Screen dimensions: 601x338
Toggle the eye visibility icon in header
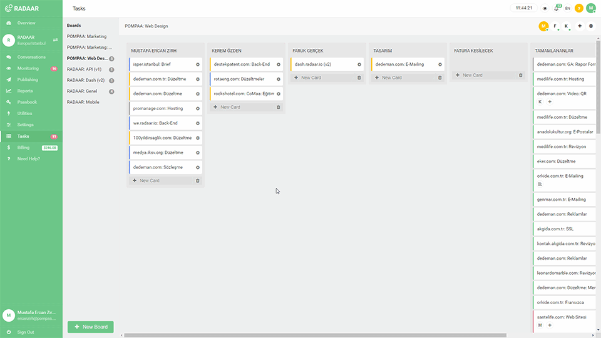coord(545,8)
